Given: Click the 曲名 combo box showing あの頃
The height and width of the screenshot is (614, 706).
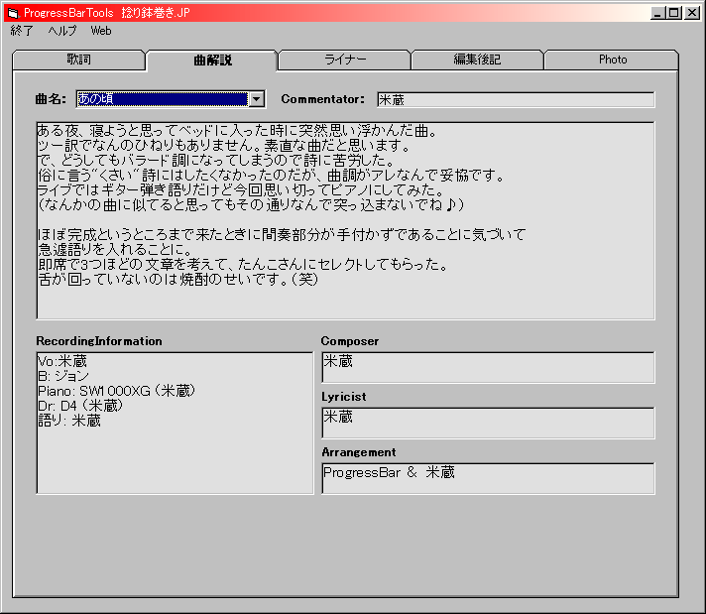Looking at the screenshot, I should click(x=171, y=99).
